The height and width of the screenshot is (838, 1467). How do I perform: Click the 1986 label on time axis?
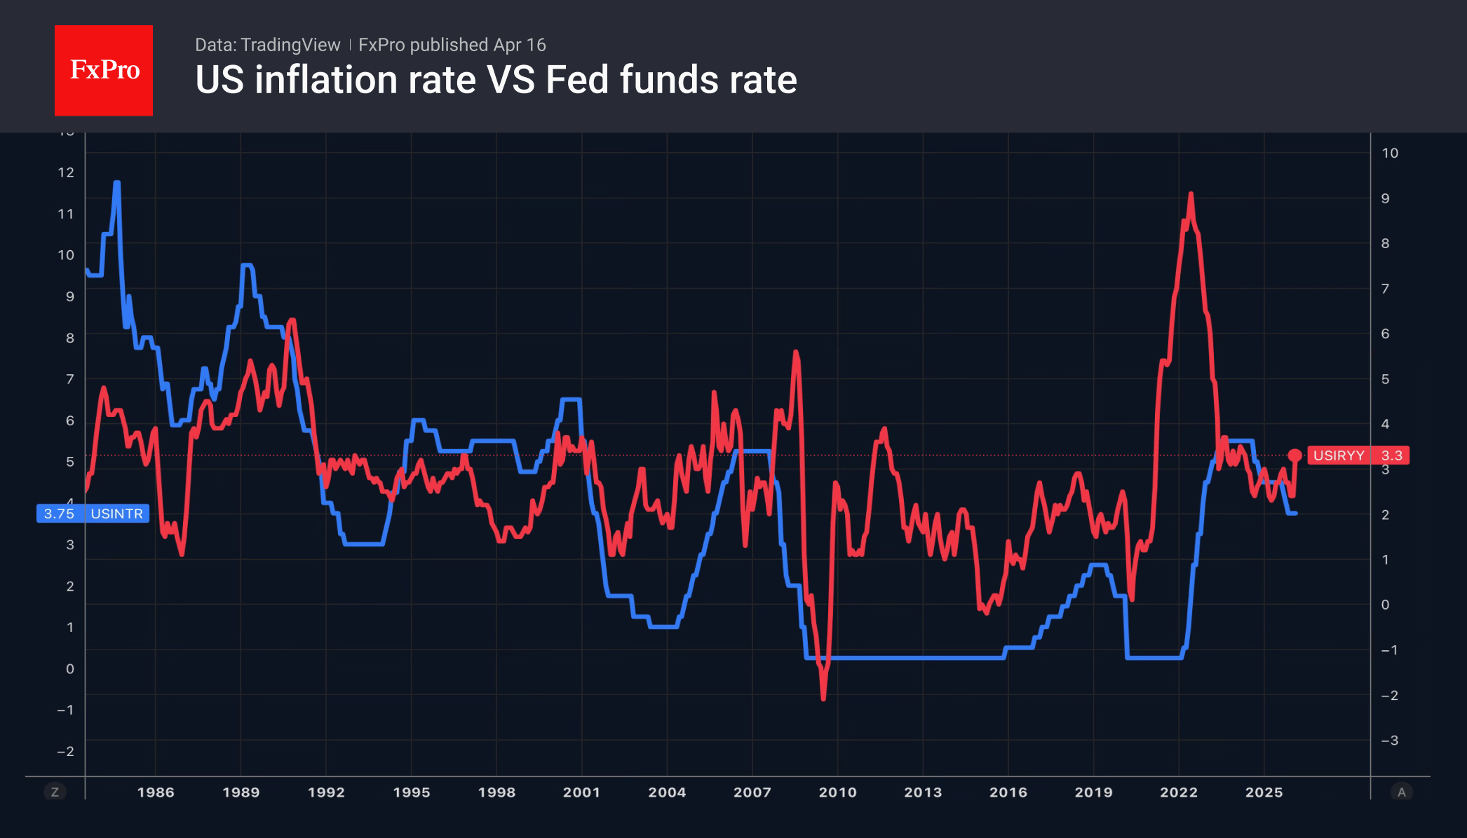point(156,792)
